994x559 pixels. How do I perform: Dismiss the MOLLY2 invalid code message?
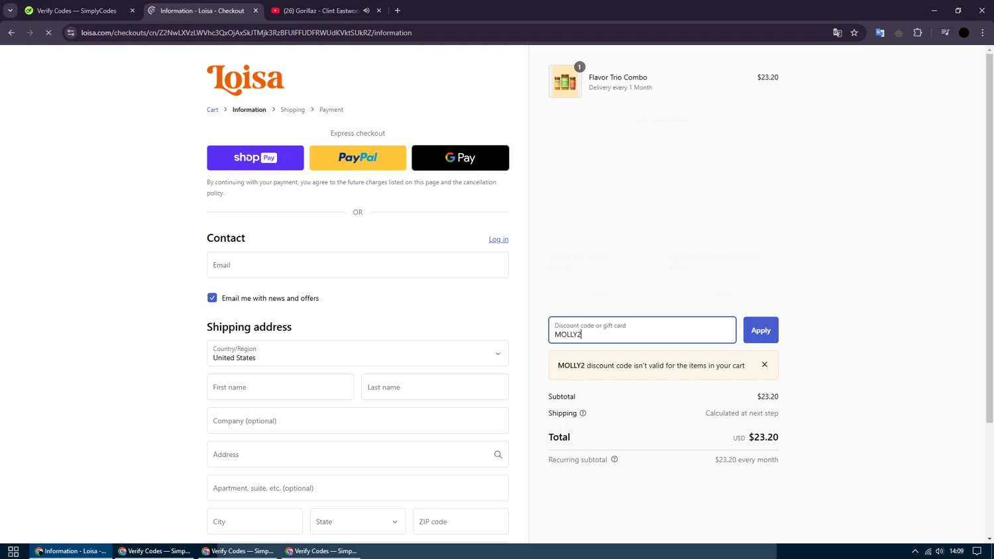click(x=765, y=365)
